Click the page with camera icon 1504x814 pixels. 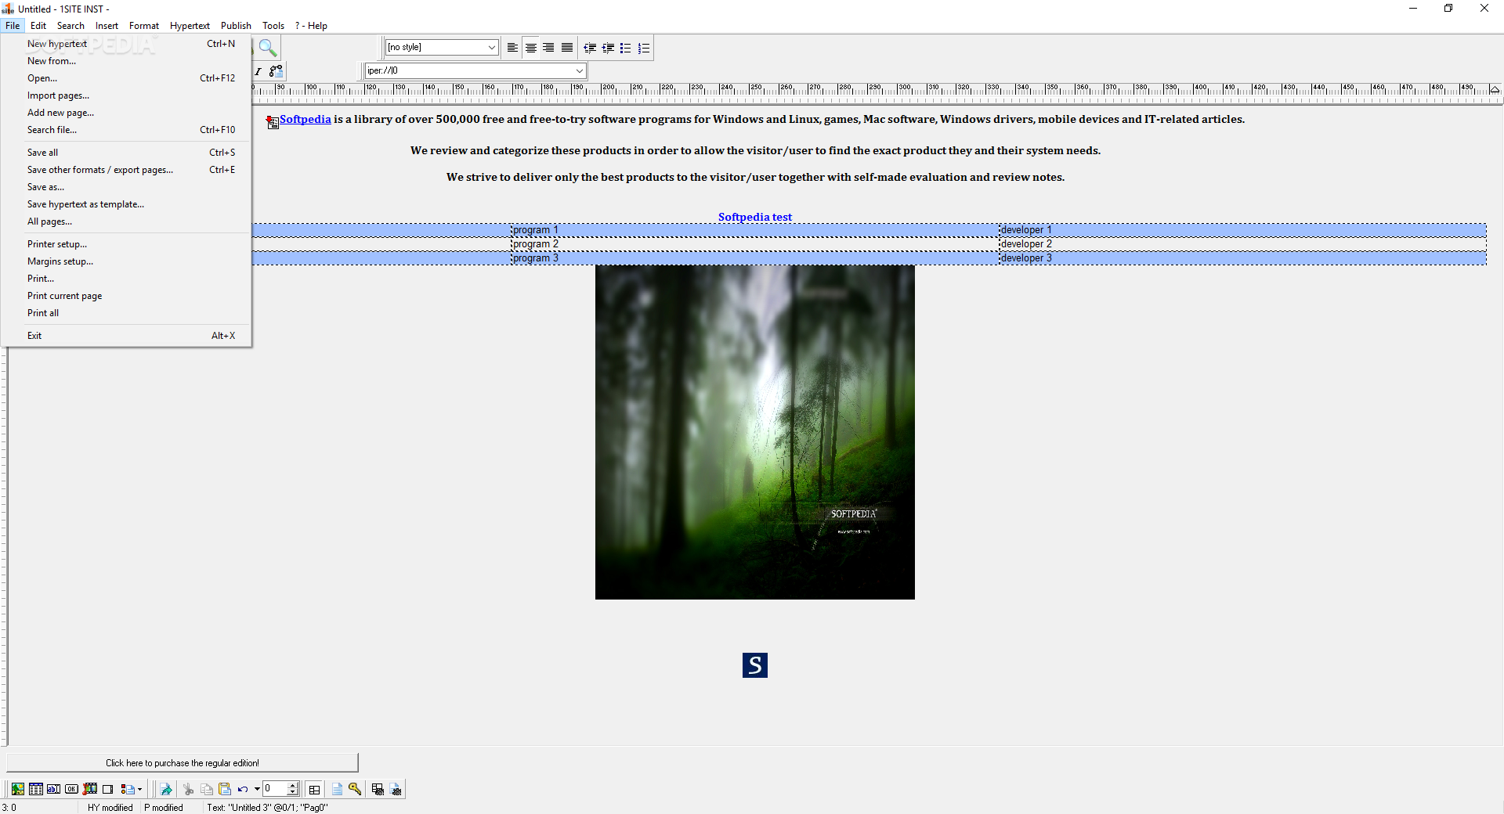[396, 789]
